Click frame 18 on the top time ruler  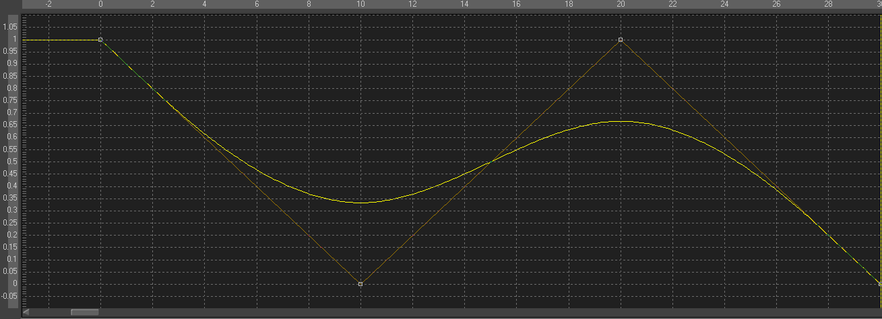569,4
